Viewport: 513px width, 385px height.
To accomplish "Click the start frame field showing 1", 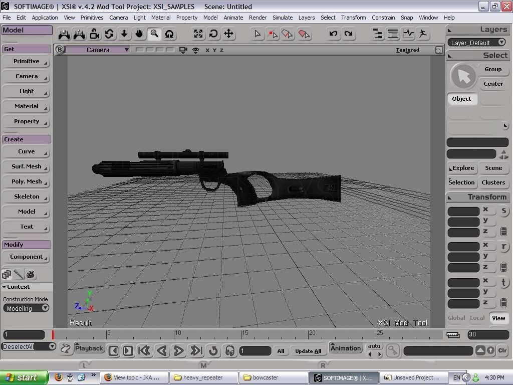I will pyautogui.click(x=24, y=334).
